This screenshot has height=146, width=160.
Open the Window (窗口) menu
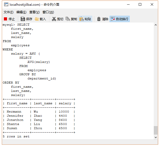tap(48, 12)
